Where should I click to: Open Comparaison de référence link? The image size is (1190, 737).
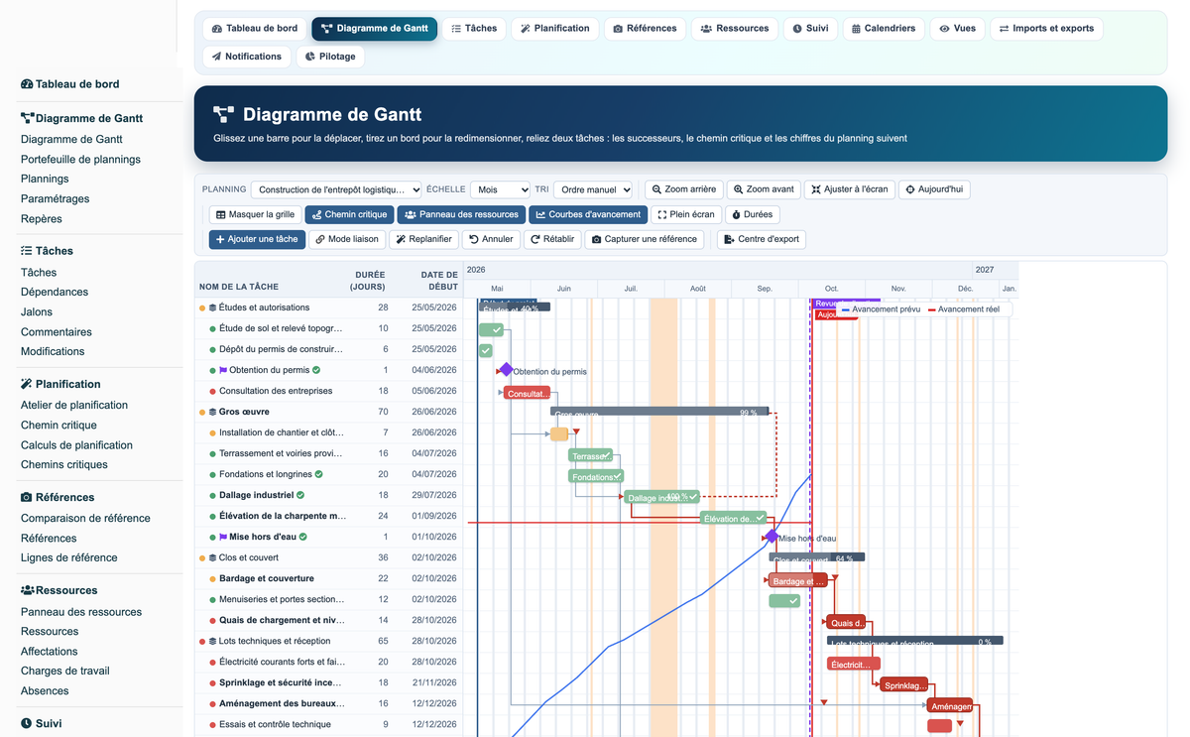point(85,518)
